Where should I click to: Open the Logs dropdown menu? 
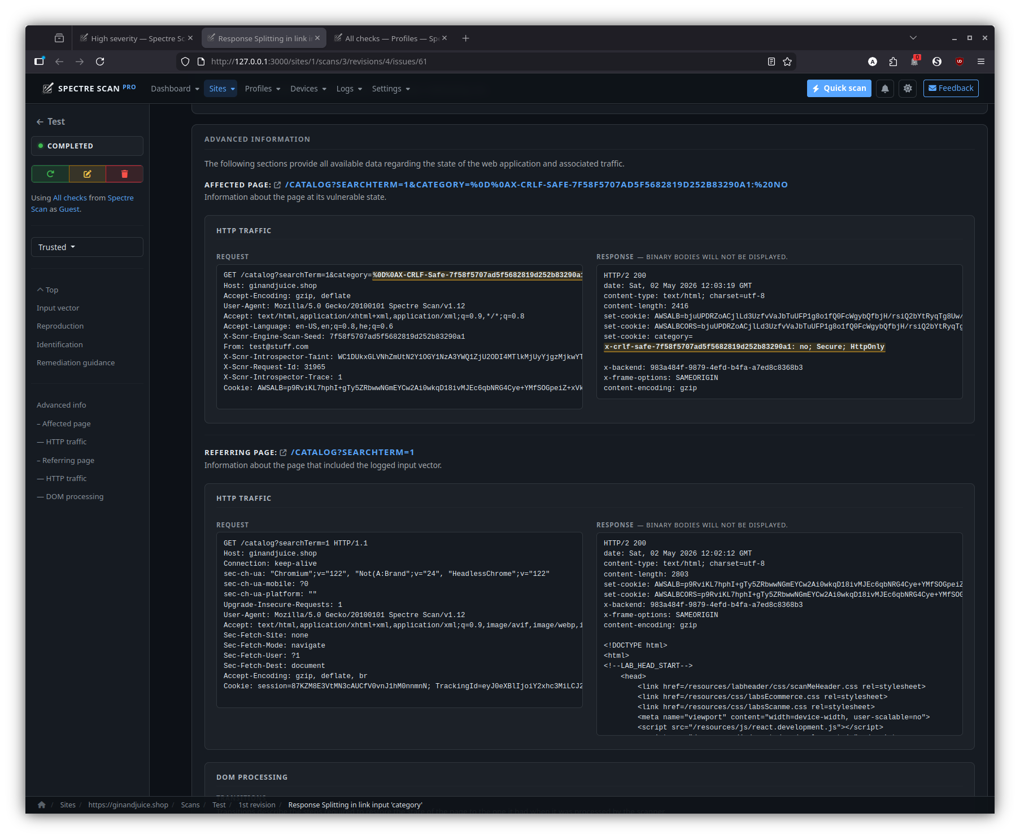click(x=349, y=89)
